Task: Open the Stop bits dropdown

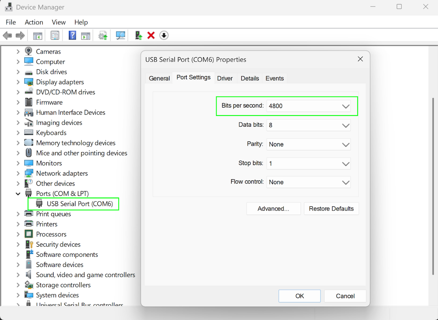Action: (x=309, y=163)
